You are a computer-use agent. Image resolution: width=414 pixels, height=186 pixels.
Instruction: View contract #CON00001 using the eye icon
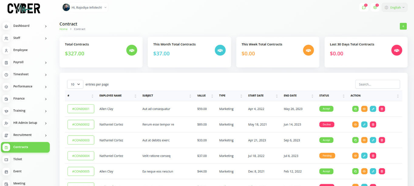[x=364, y=109]
